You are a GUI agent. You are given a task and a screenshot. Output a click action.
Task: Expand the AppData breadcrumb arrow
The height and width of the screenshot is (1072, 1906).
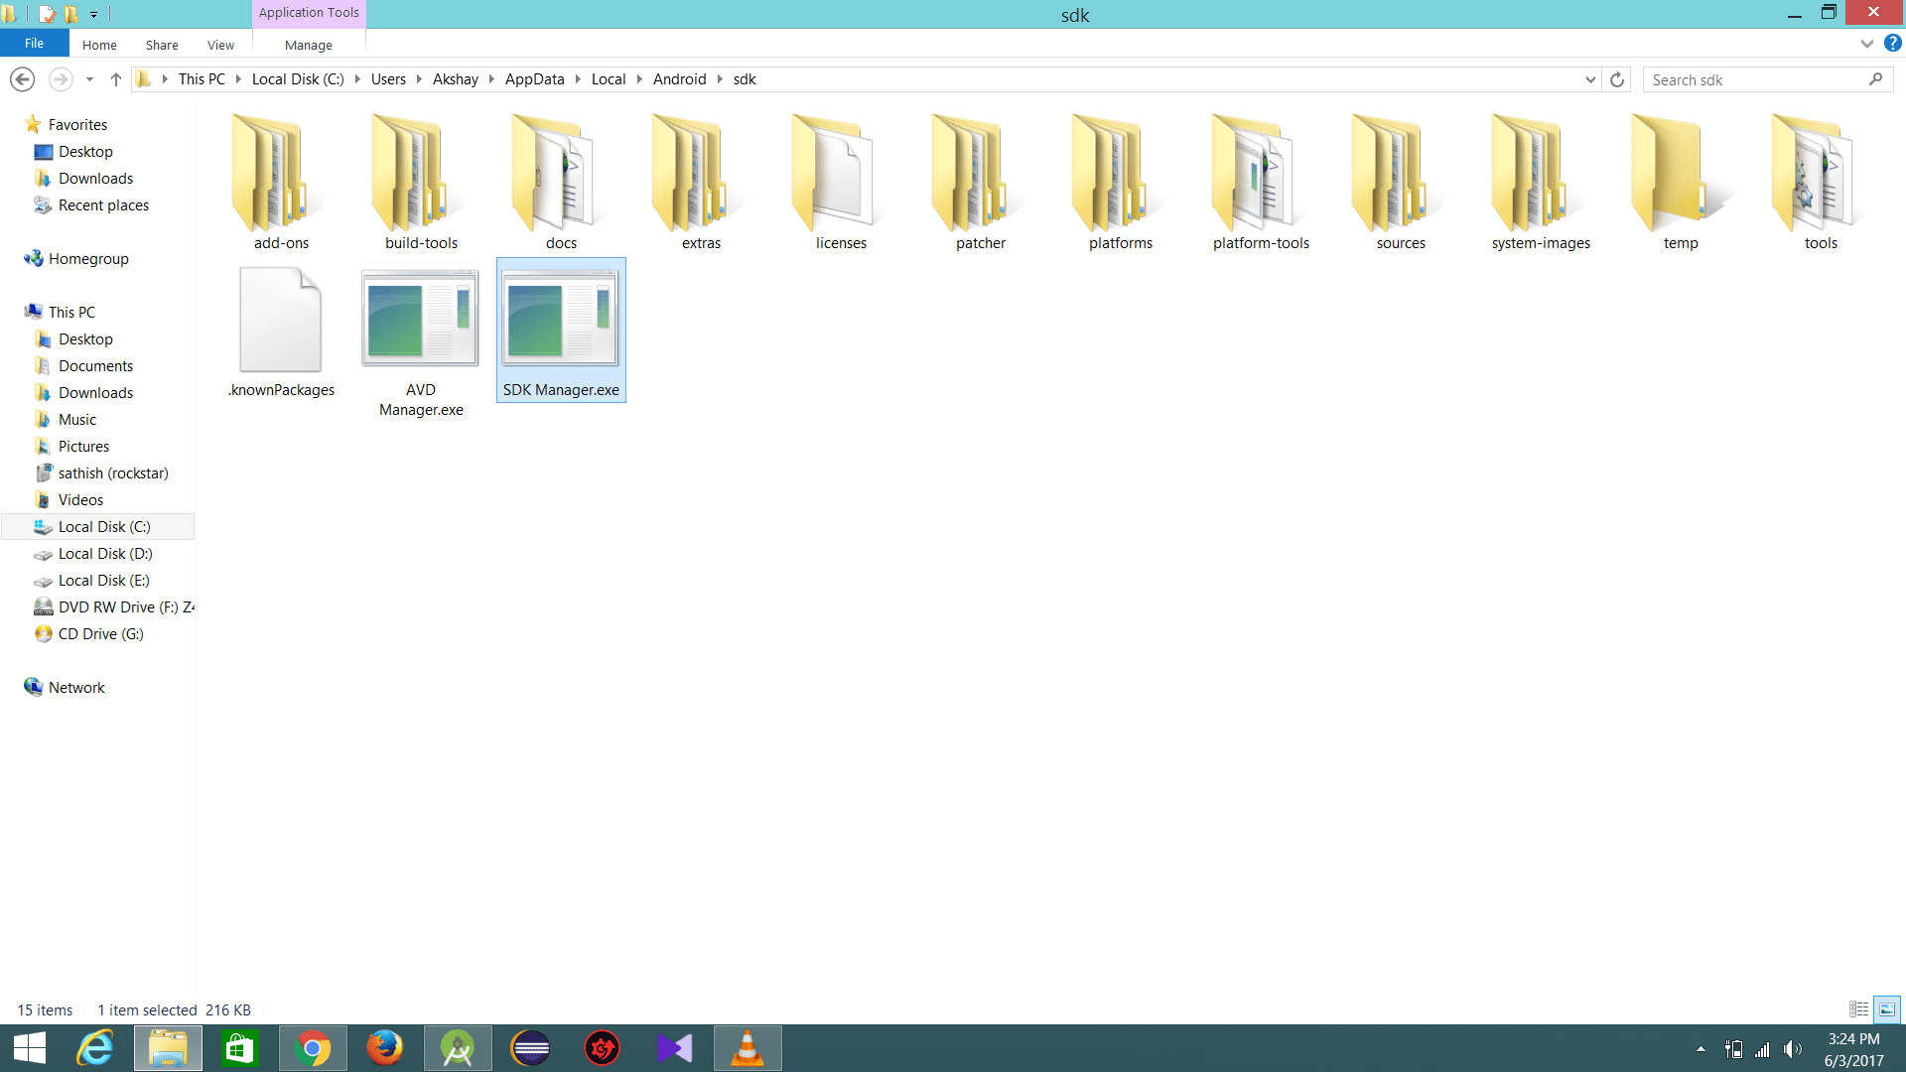578,79
